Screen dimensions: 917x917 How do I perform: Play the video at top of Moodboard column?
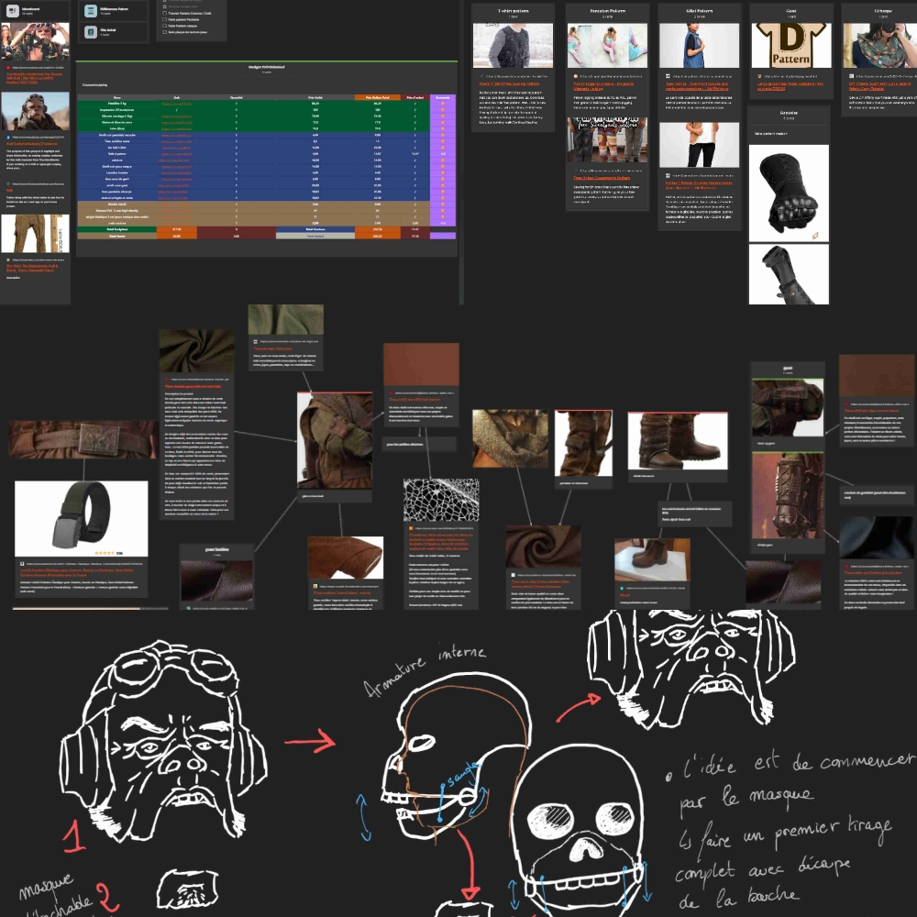[x=35, y=41]
